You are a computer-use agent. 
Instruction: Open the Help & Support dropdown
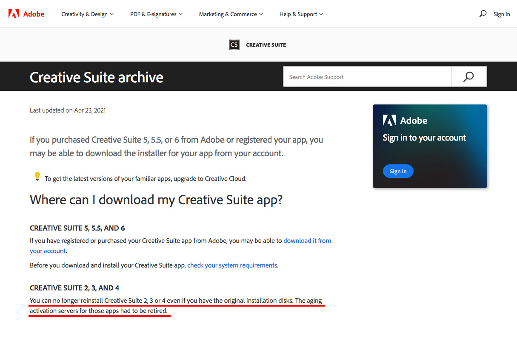[301, 14]
